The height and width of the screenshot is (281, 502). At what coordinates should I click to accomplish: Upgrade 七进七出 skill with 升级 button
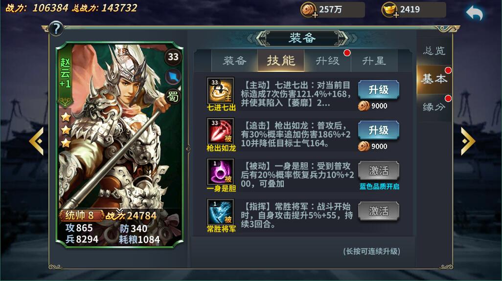coord(378,89)
